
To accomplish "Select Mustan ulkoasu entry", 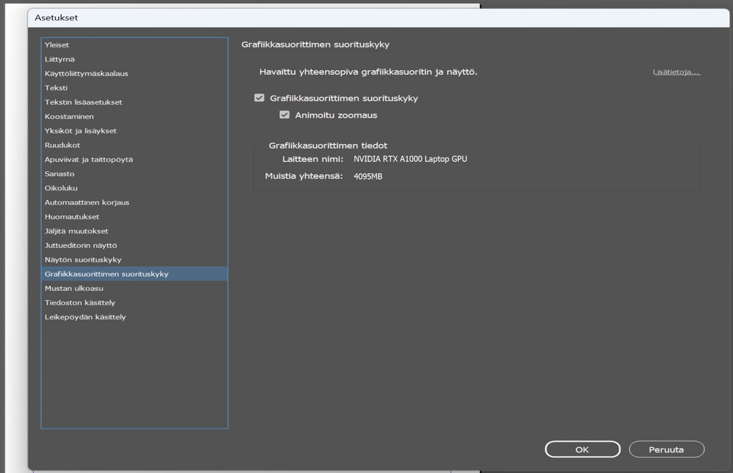I will coord(74,288).
